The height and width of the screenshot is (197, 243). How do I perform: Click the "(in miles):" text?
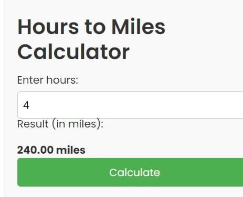click(x=78, y=124)
